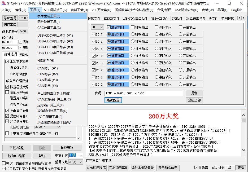The height and width of the screenshot is (172, 248).
Task: Switch to the EEPROM文件 tab
Action: (x=111, y=19)
